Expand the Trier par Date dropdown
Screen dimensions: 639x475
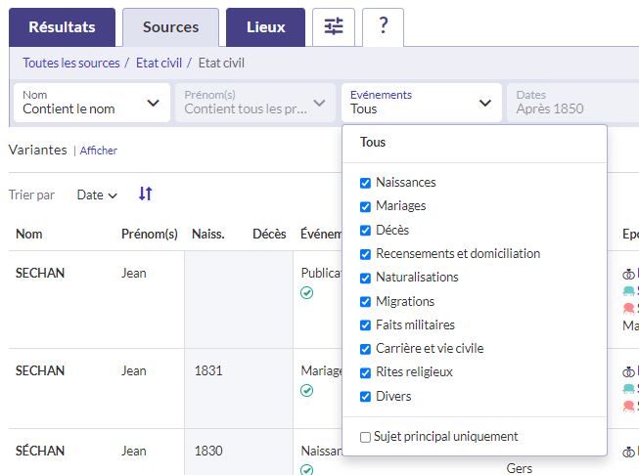pyautogui.click(x=97, y=195)
